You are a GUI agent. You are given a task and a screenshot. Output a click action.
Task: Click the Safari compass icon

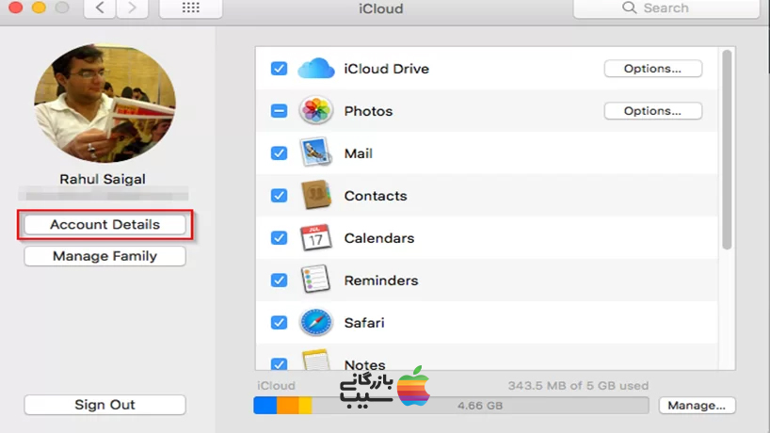coord(315,323)
